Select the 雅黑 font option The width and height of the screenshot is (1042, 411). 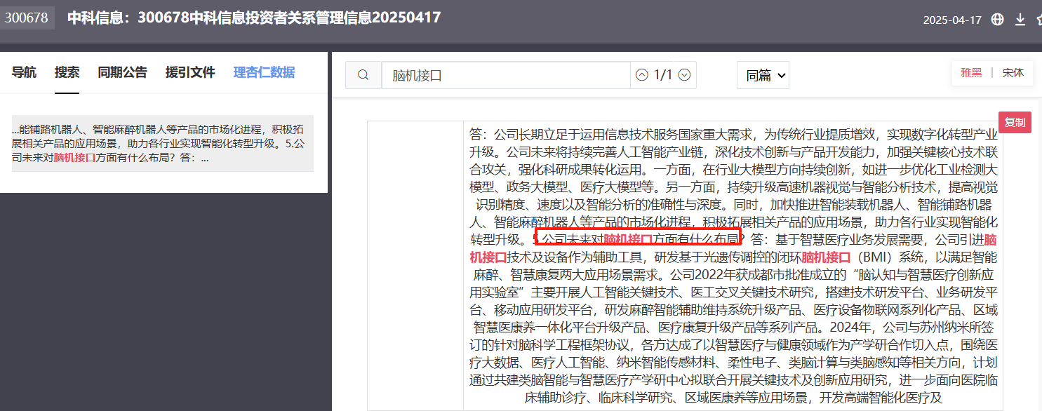coord(971,72)
